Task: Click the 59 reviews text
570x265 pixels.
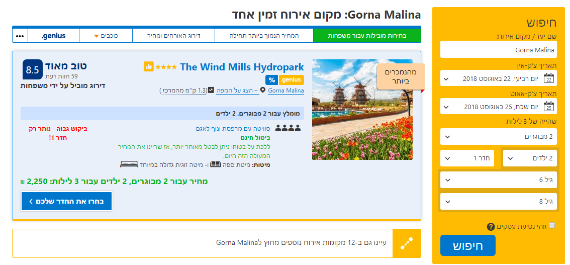Action: (x=61, y=76)
